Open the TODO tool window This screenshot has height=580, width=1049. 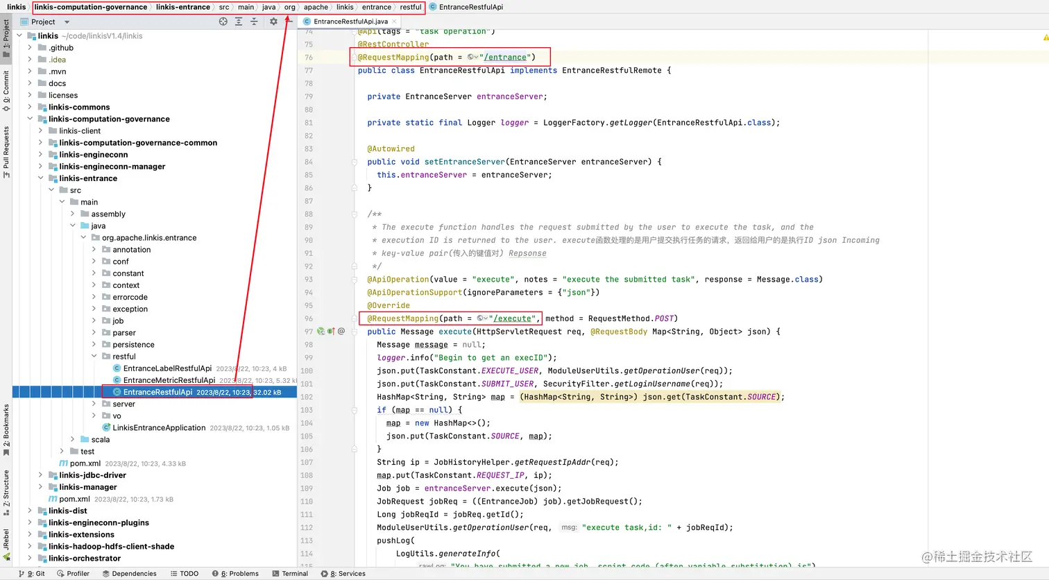[185, 574]
